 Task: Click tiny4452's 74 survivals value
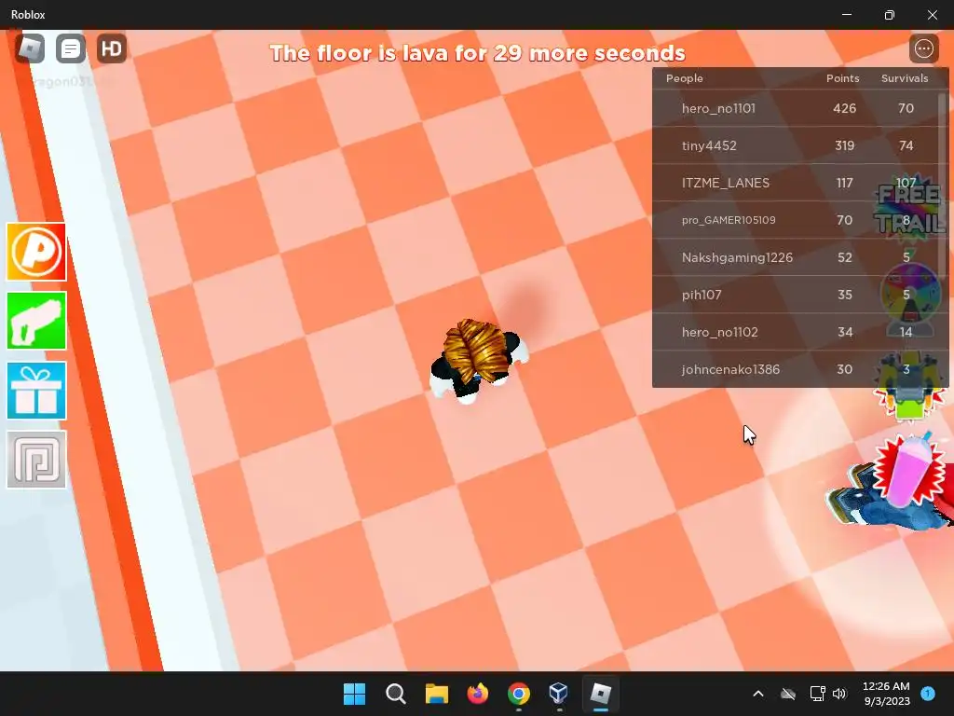pos(906,145)
